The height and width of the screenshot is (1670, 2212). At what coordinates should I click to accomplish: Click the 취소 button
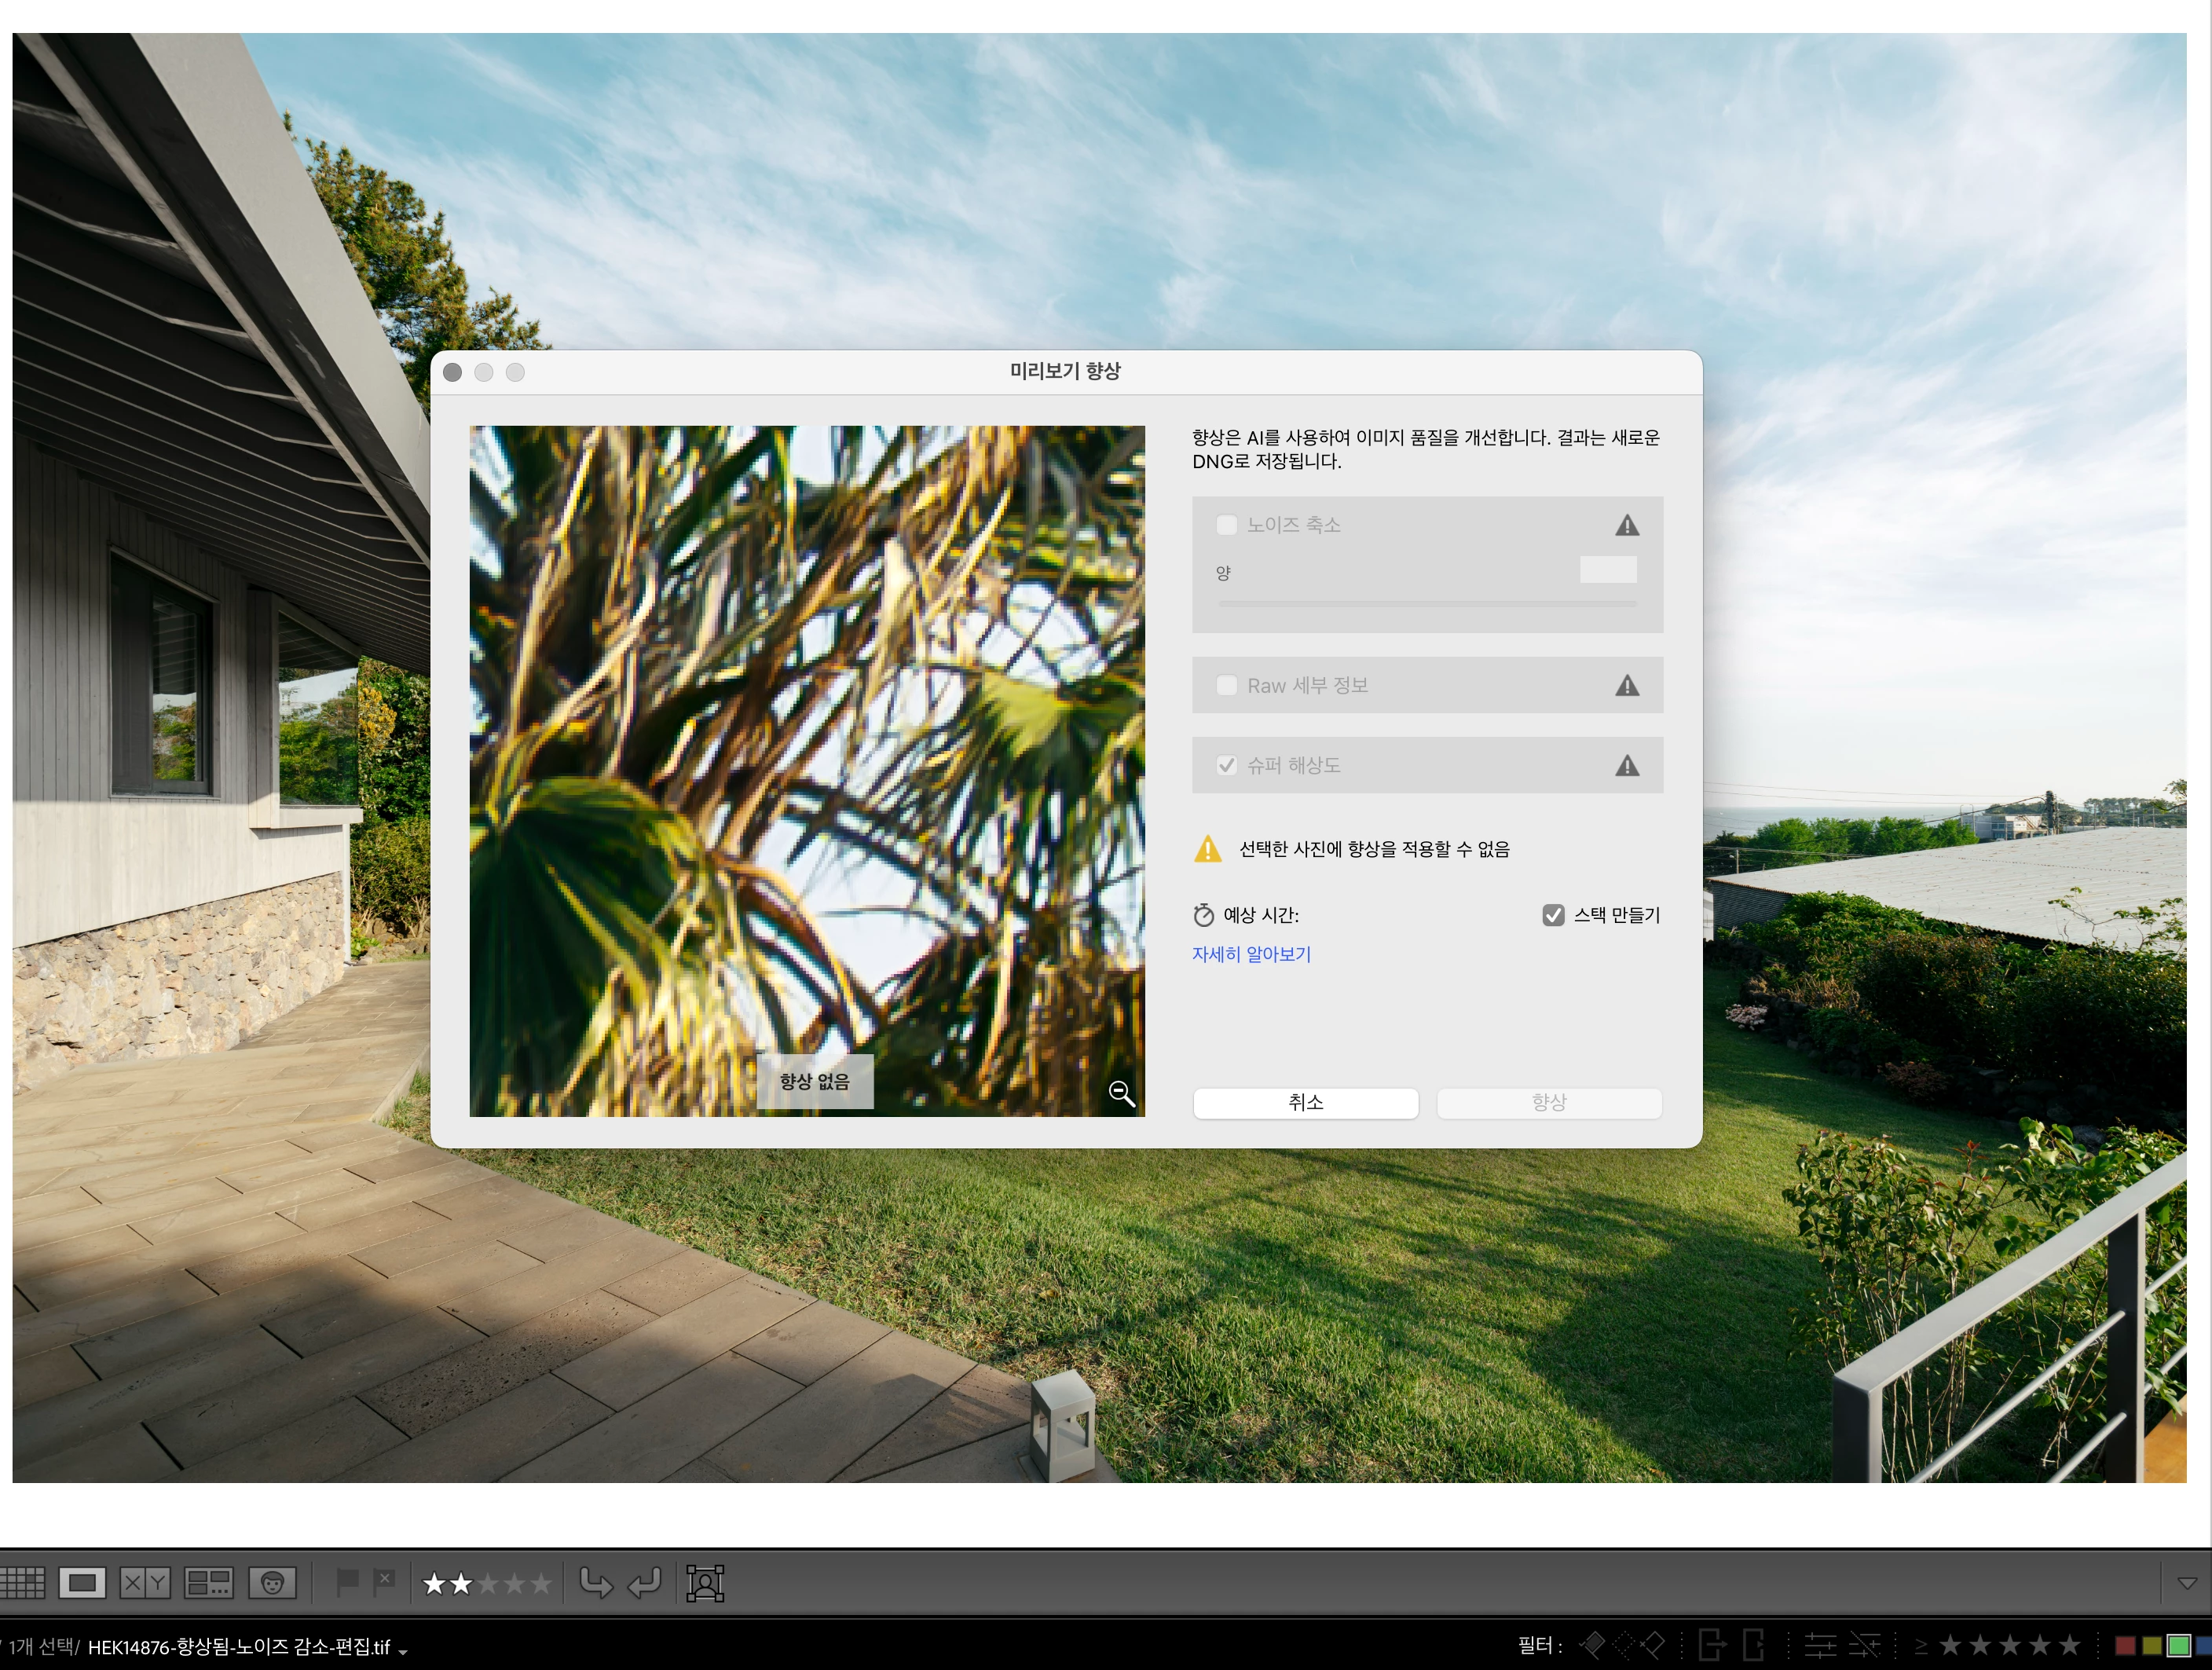(x=1305, y=1102)
